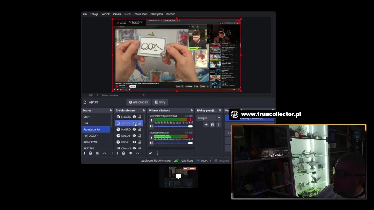Click the NA ŻYWO live thumbnail
374x210 pixels.
[x=178, y=176]
